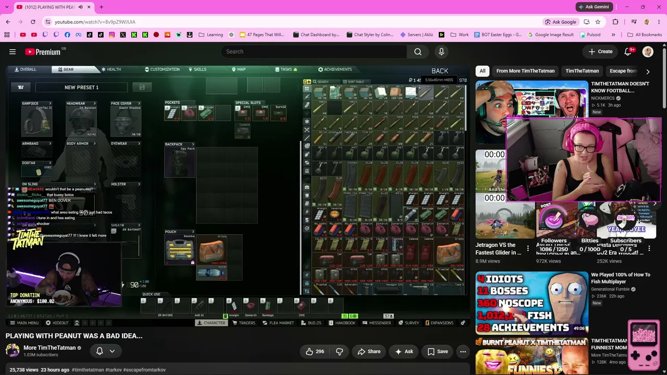The width and height of the screenshot is (667, 375).
Task: Click the Ask button under the video
Action: pyautogui.click(x=404, y=352)
